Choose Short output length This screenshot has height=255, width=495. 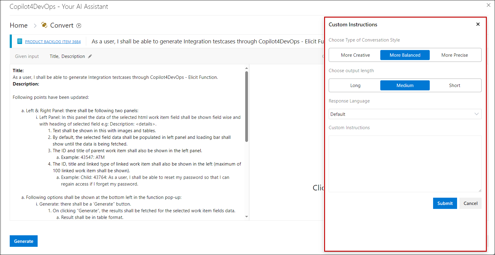(x=455, y=86)
